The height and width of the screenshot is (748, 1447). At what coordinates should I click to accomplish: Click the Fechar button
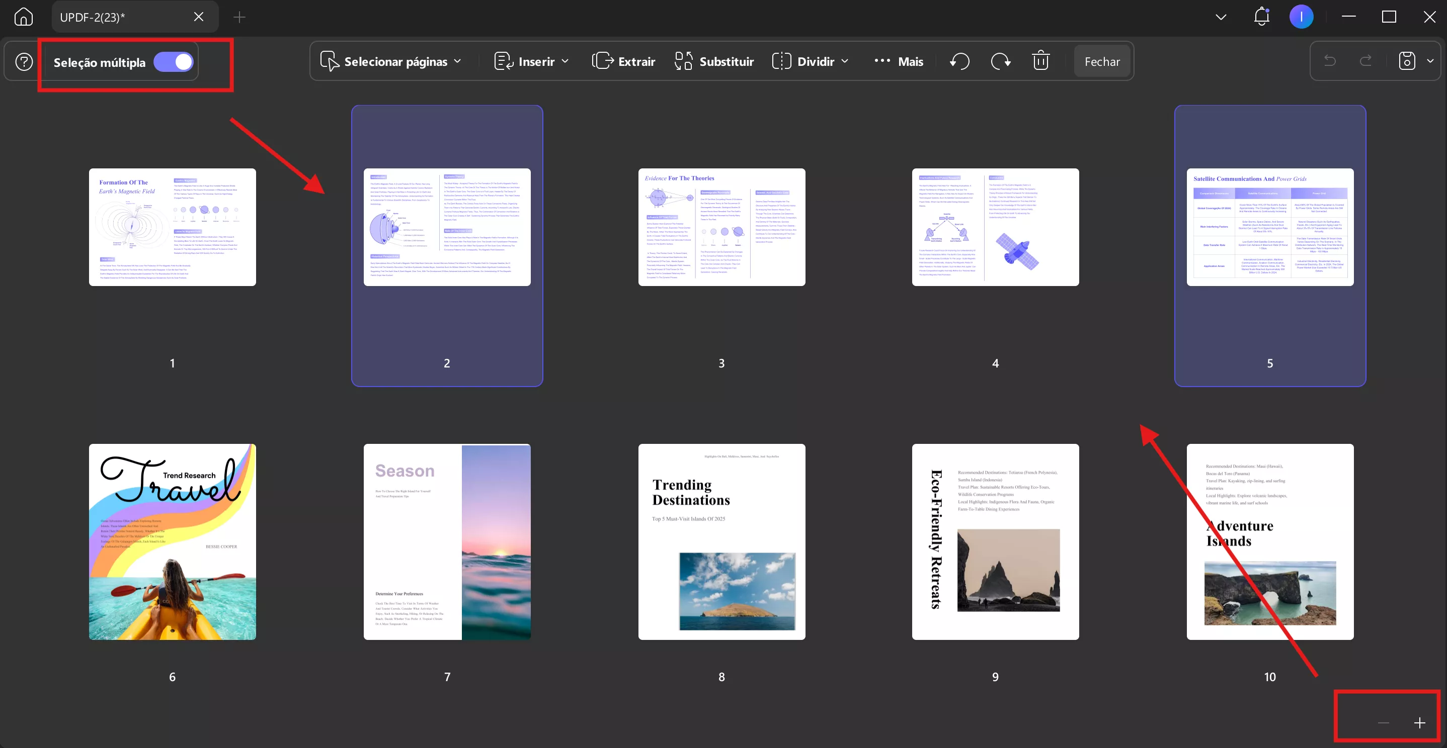pos(1101,61)
